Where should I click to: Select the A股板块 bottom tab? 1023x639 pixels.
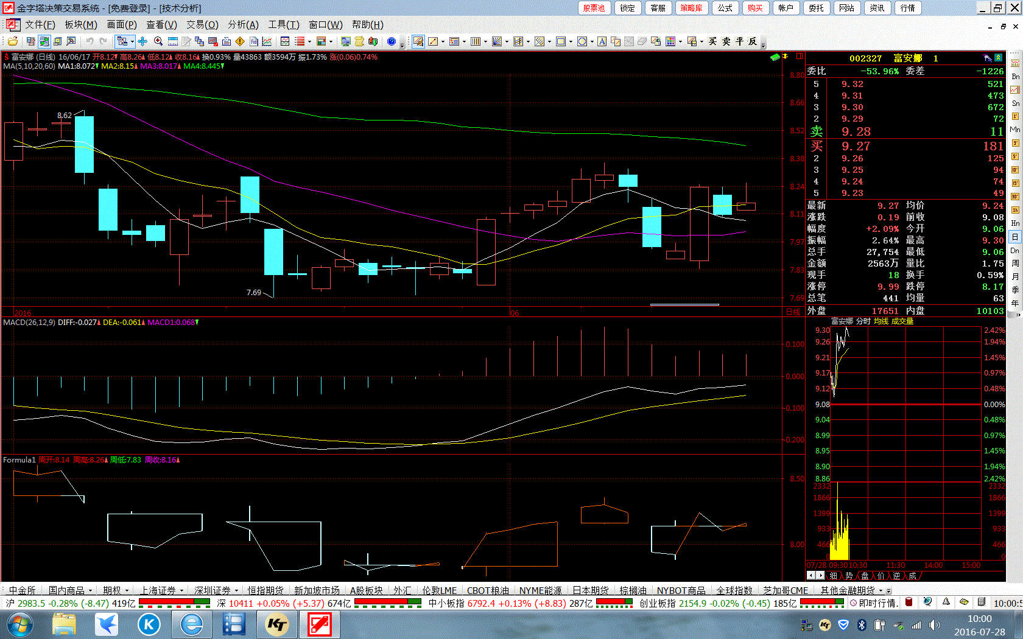point(366,590)
